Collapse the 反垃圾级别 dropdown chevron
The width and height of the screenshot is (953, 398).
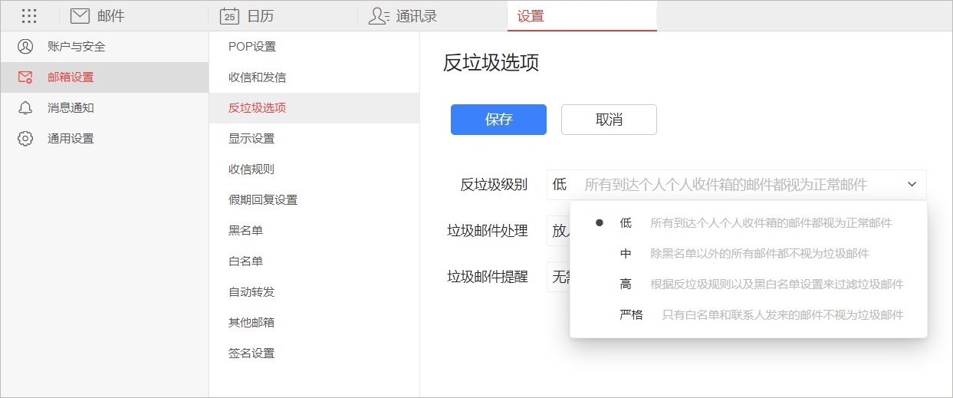[912, 185]
